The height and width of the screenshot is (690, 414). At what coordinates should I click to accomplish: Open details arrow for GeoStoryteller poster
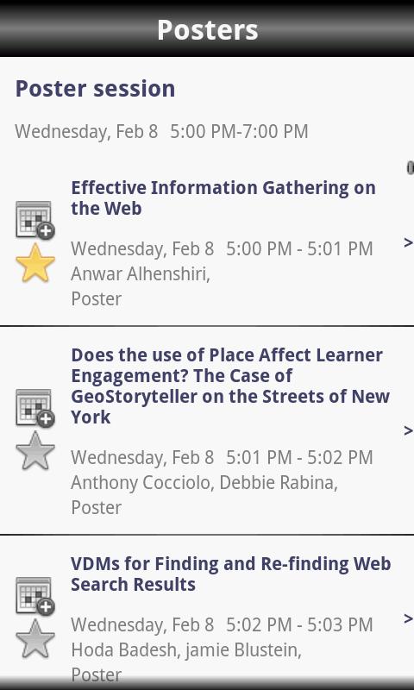pos(408,430)
